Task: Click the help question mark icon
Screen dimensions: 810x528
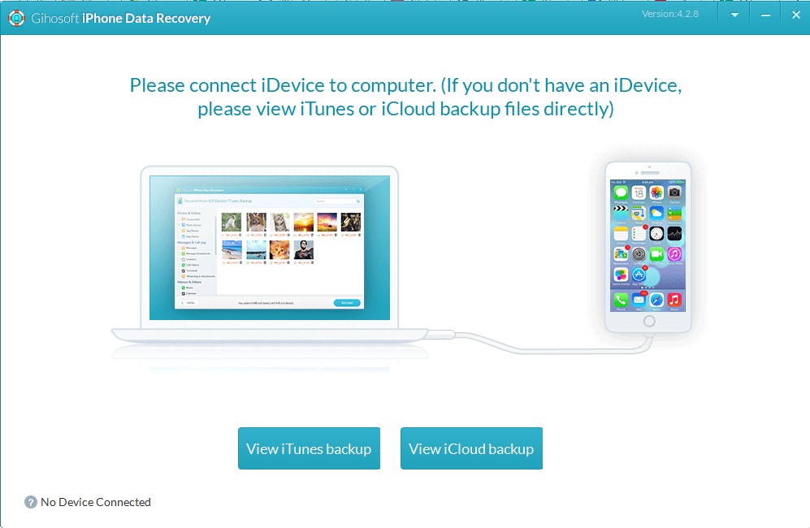Action: [31, 502]
